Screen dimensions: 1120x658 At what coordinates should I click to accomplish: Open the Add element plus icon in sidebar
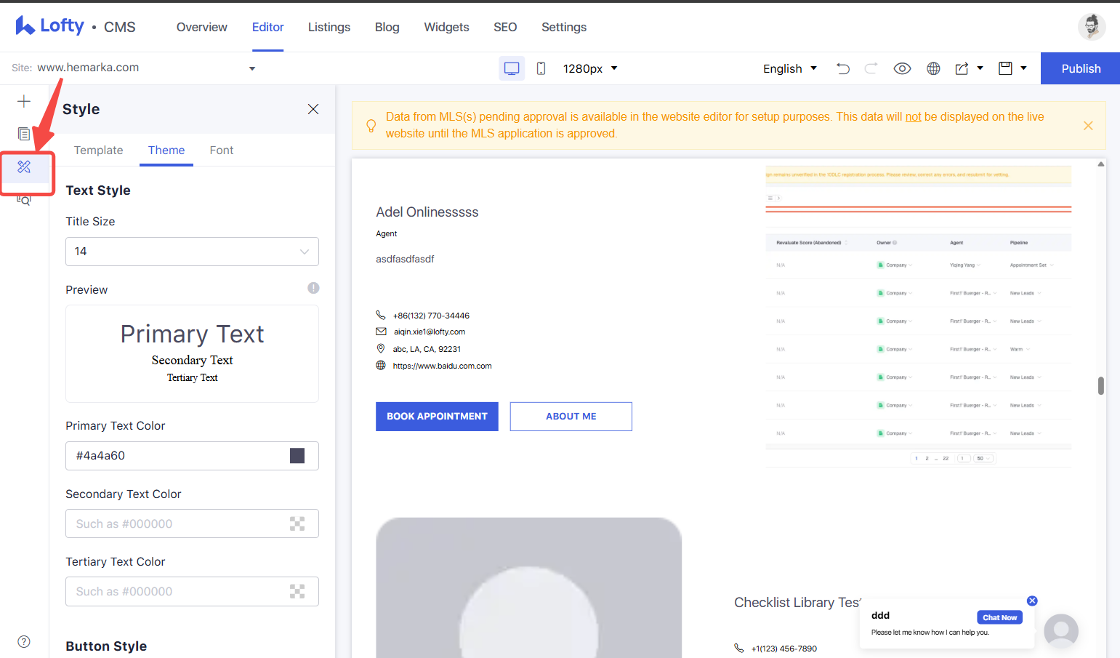point(24,101)
